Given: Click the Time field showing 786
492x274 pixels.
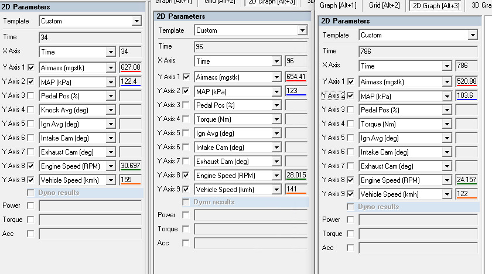Looking at the screenshot, I should pos(418,51).
